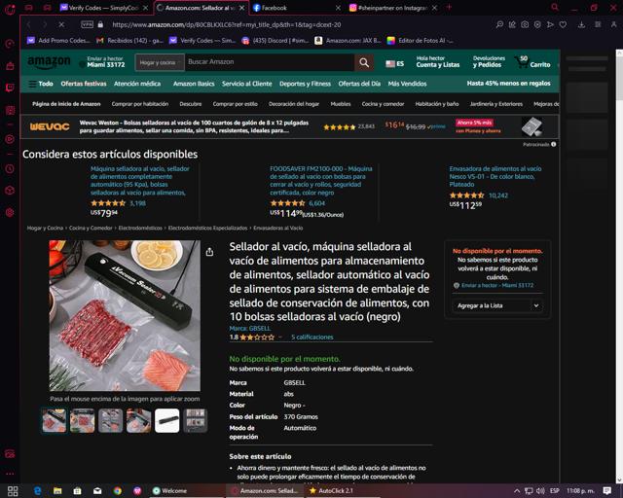
Task: Open the Hogar y cocina search category dropdown
Action: pyautogui.click(x=160, y=62)
